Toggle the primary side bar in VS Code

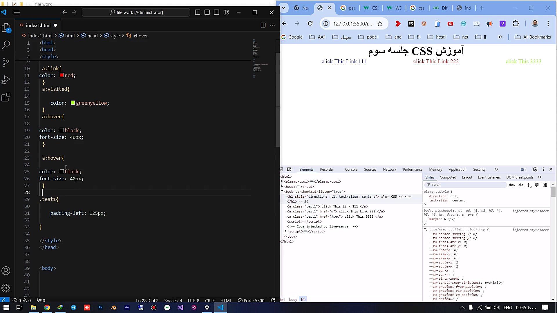pos(198,12)
